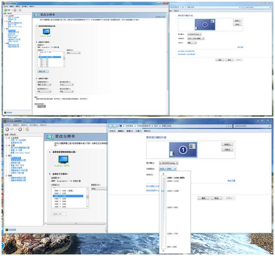The height and width of the screenshot is (256, 275).
Task: Open 旋转显示器 in bottom NVIDIA tree
Action: coord(15,163)
